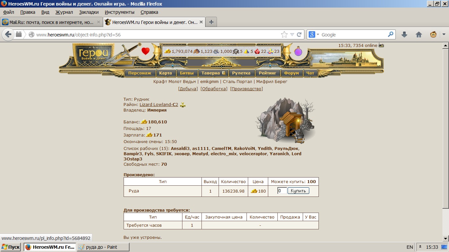The height and width of the screenshot is (252, 449).
Task: Click the ore quantity value 136238.98
Action: coord(233,191)
